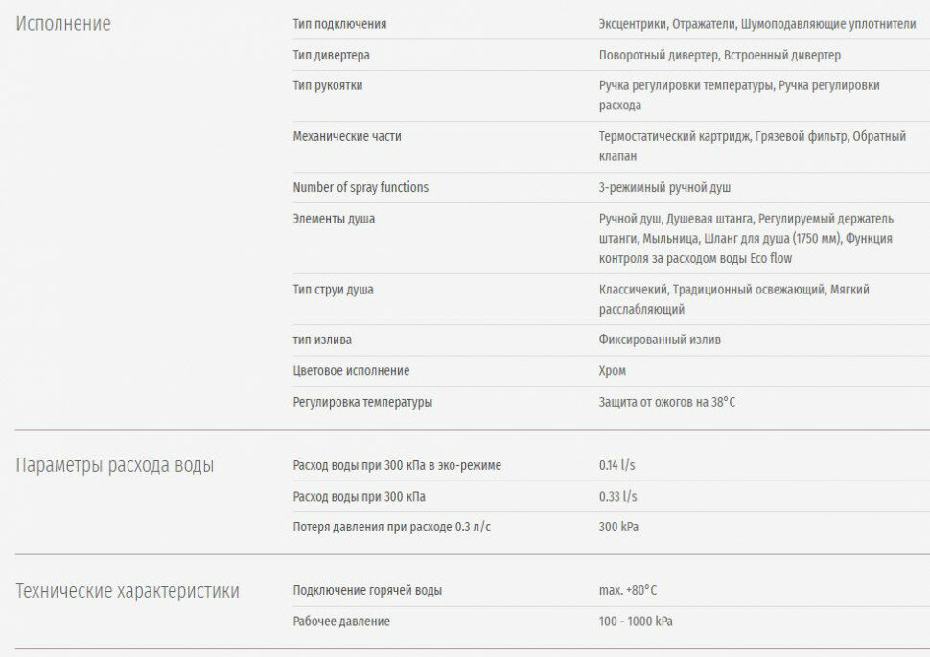Image resolution: width=930 pixels, height=657 pixels.
Task: Select the "Регулировка температуры" label
Action: [x=362, y=403]
